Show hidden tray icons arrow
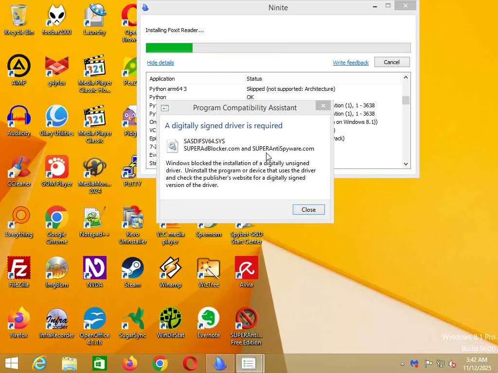Viewport: 498px width, 373px height. [402, 364]
